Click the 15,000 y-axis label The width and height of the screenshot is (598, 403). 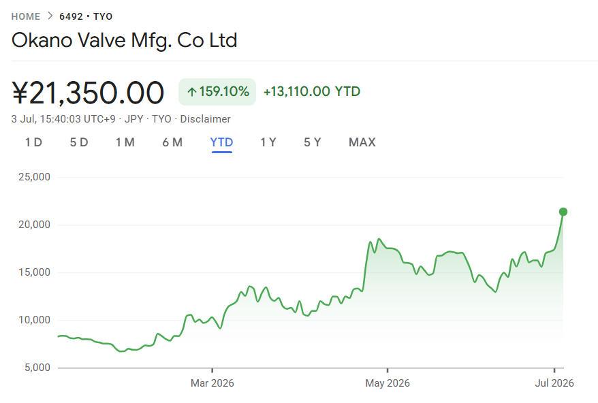(34, 272)
